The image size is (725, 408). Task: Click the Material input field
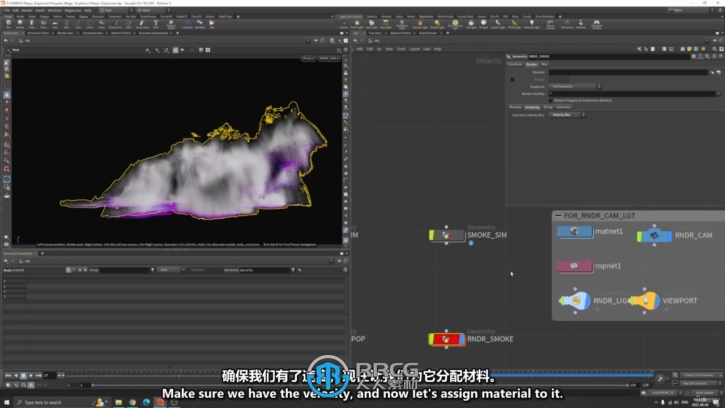(628, 73)
